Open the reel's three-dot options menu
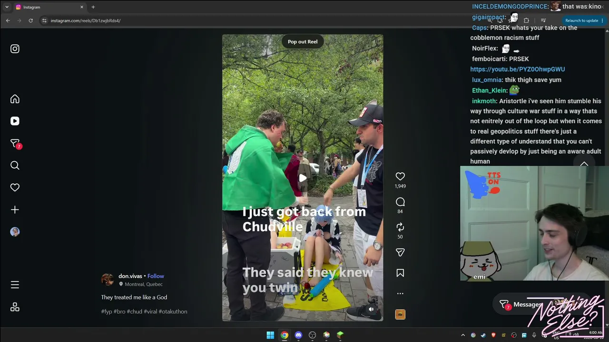This screenshot has height=342, width=609. (400, 294)
